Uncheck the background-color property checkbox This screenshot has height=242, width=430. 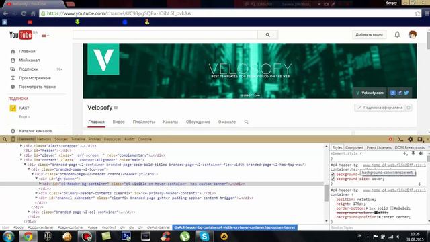click(333, 175)
